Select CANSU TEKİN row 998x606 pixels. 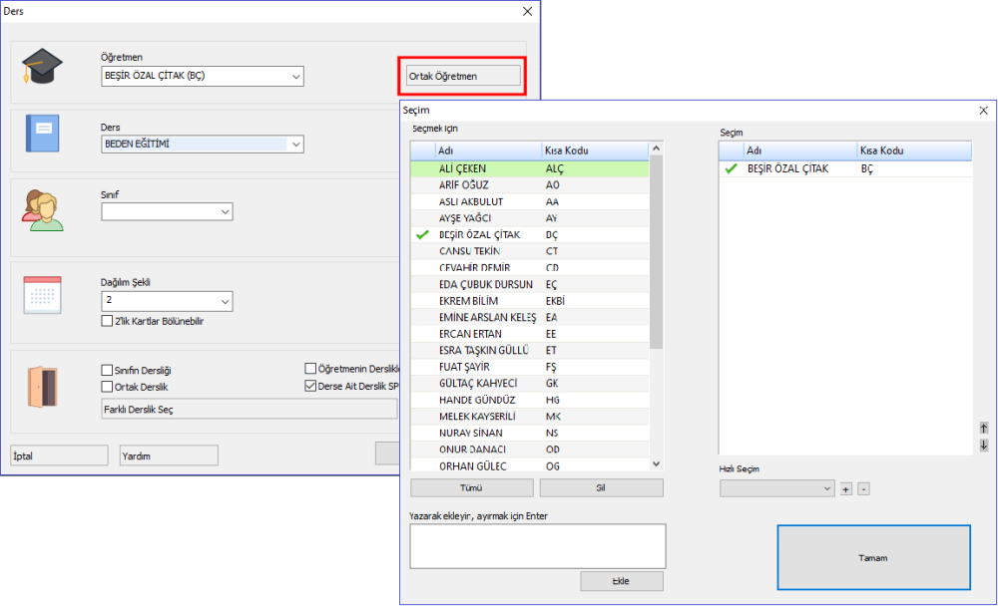pyautogui.click(x=530, y=251)
